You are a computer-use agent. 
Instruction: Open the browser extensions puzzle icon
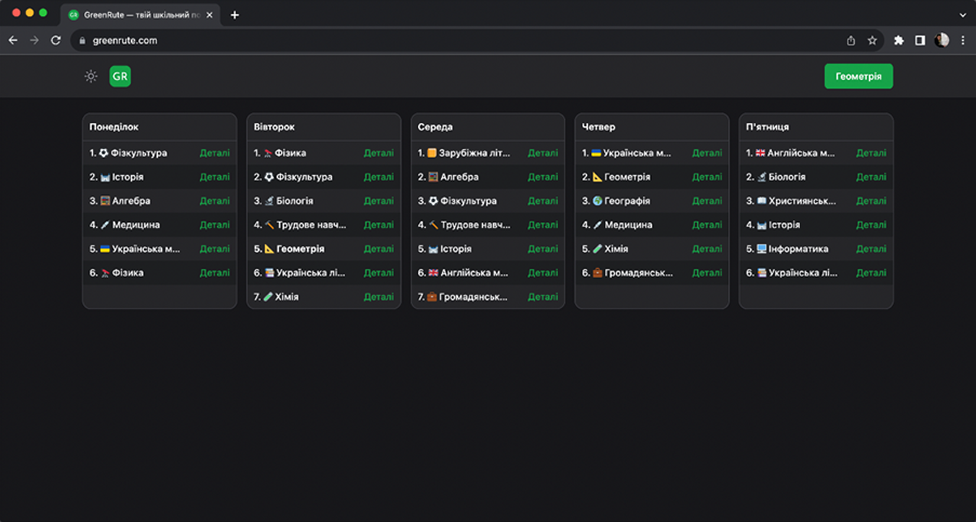[899, 40]
